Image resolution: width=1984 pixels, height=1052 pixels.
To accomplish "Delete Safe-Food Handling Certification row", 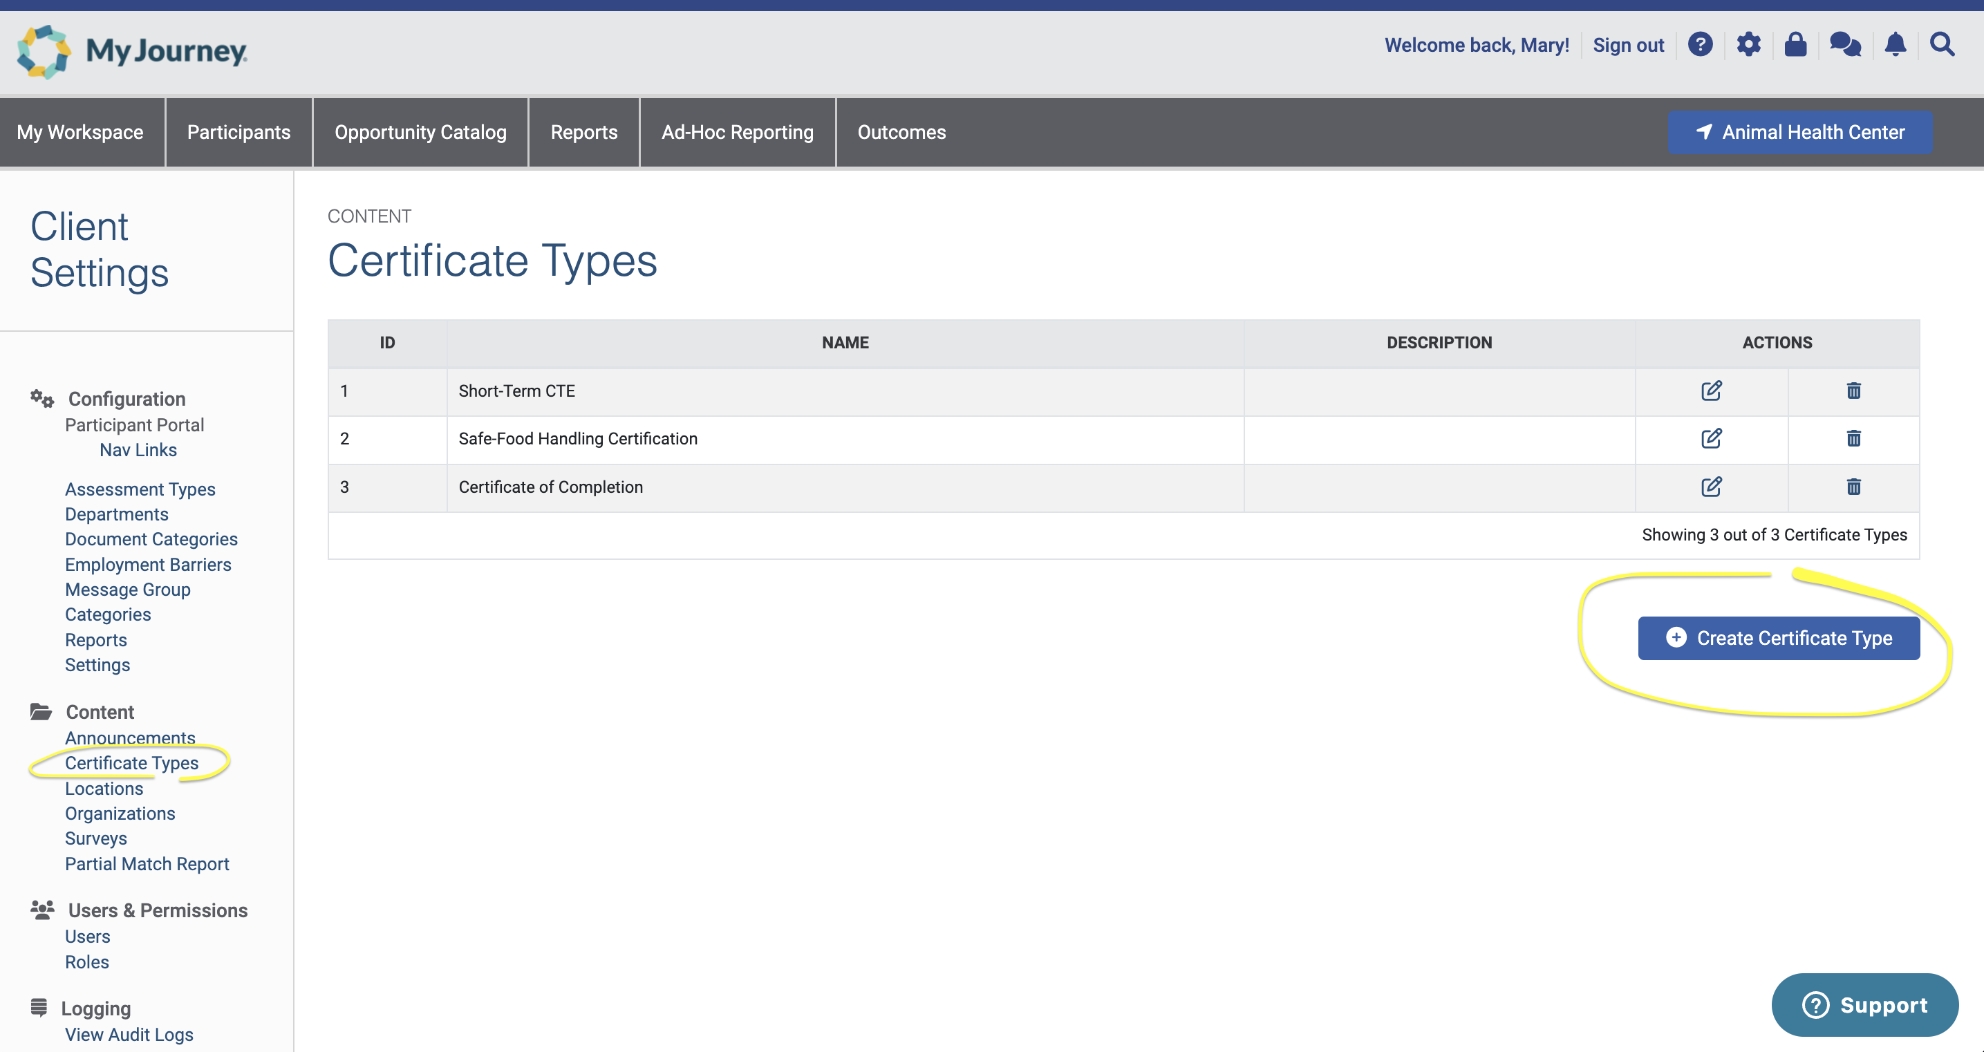I will coord(1853,439).
